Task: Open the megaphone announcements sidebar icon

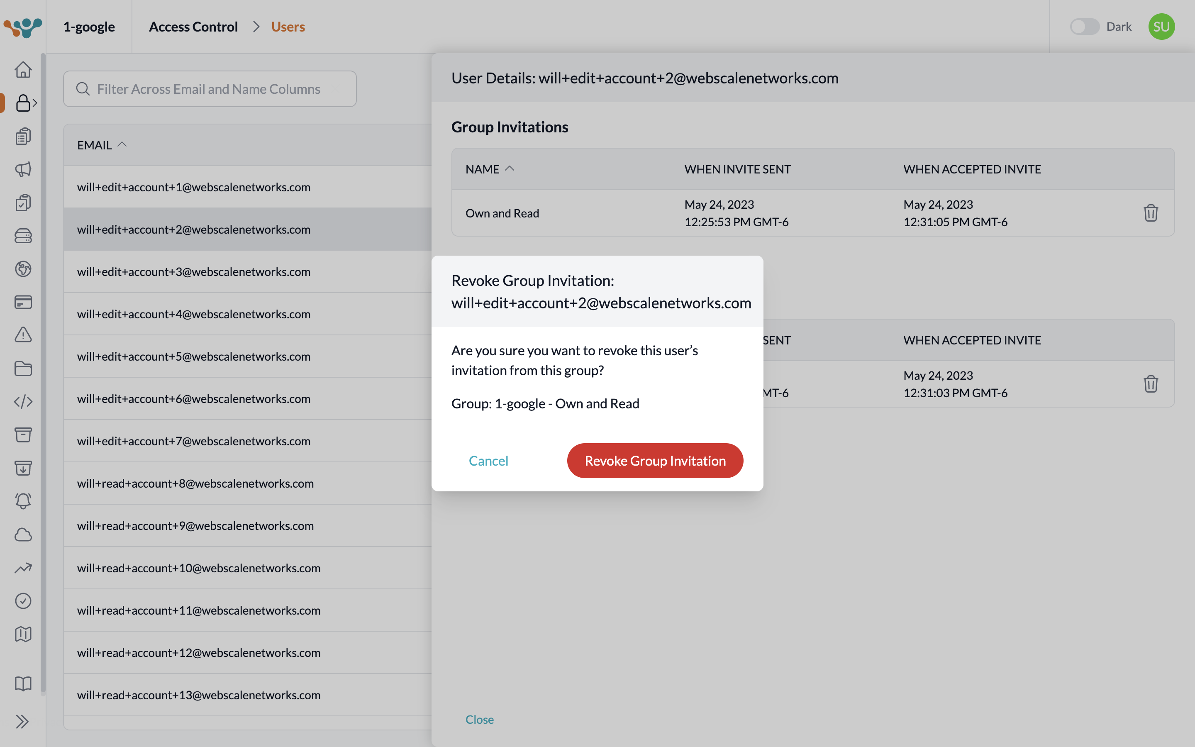Action: pos(23,169)
